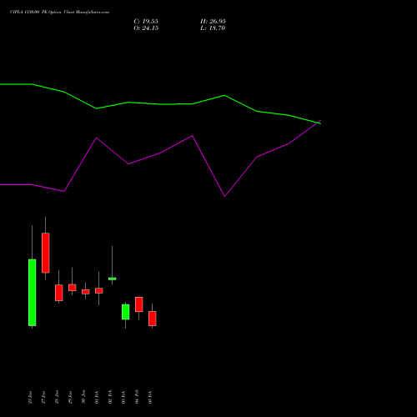
Task: Click the 04 Feb date label
Action: tap(137, 397)
